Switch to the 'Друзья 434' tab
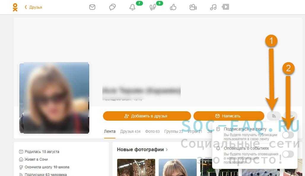Viewport: 305px width, 176px height. coord(130,131)
